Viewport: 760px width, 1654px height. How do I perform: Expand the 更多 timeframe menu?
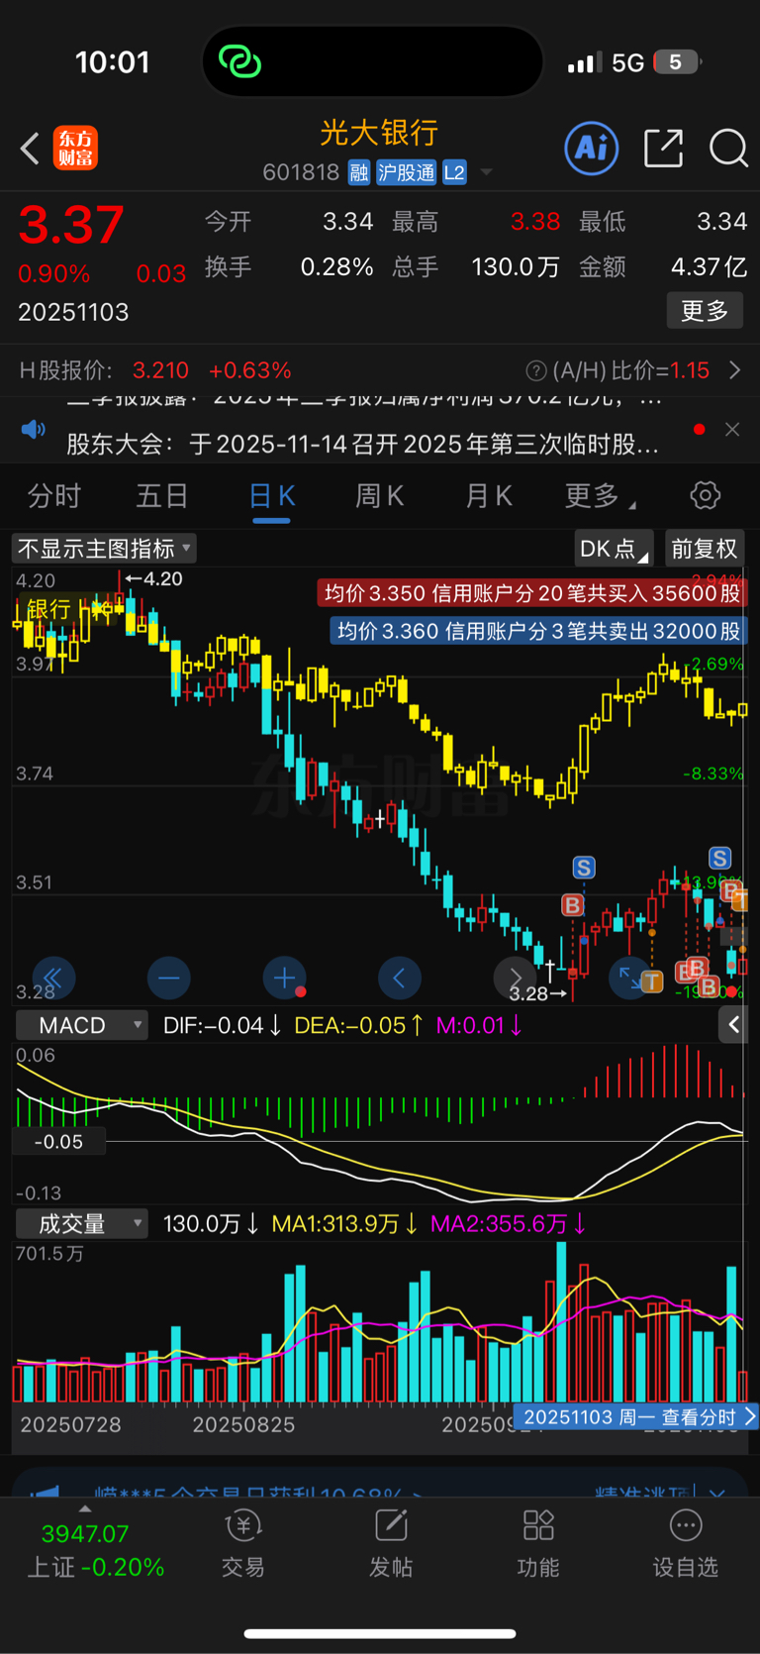point(600,495)
